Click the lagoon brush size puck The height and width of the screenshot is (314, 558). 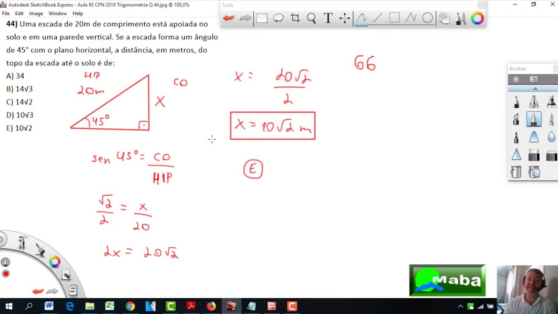5,262
